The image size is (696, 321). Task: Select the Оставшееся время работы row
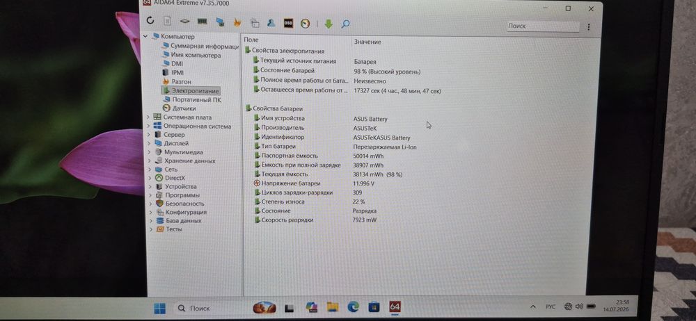point(347,90)
